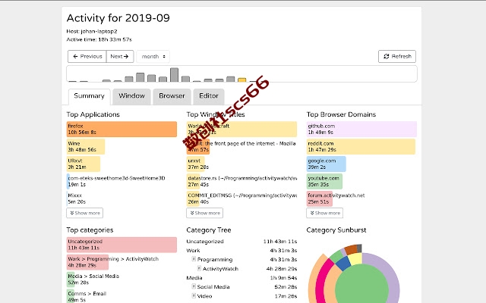Collapse the ActivityWatch node in Category Tree

pyautogui.click(x=199, y=268)
